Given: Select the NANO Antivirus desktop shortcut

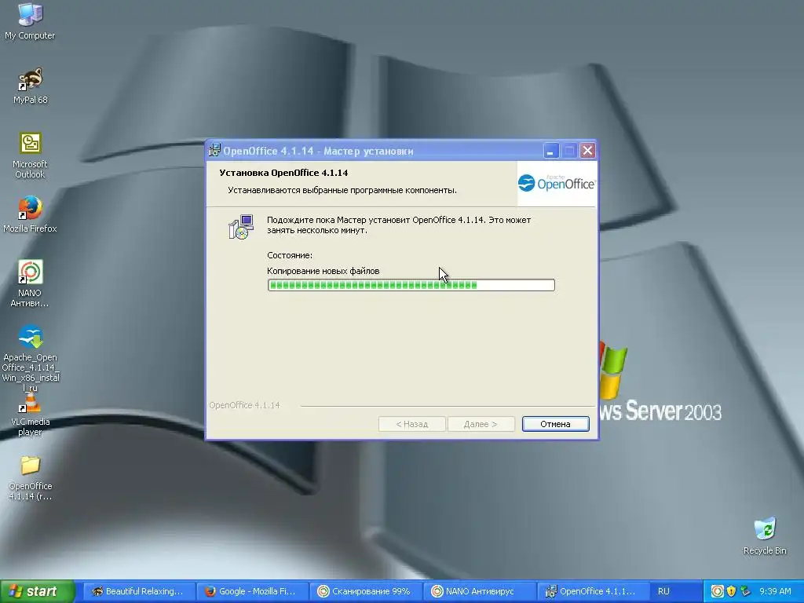Looking at the screenshot, I should (x=30, y=283).
